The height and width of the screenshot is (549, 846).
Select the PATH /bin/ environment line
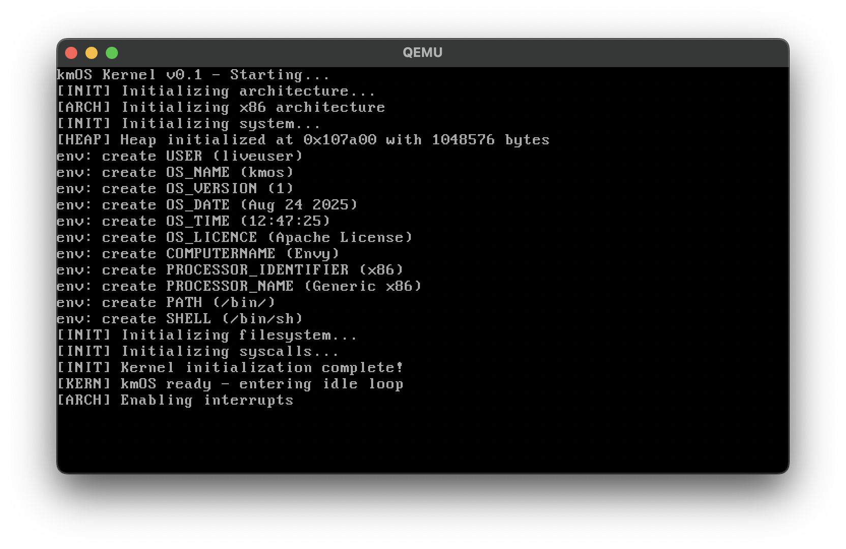[x=165, y=302]
